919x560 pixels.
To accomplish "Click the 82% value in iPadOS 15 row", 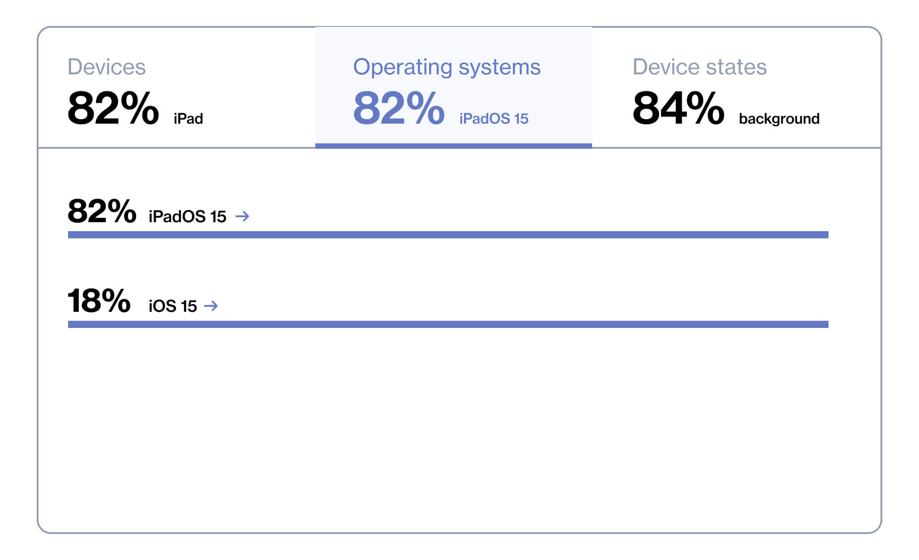I will [x=102, y=211].
